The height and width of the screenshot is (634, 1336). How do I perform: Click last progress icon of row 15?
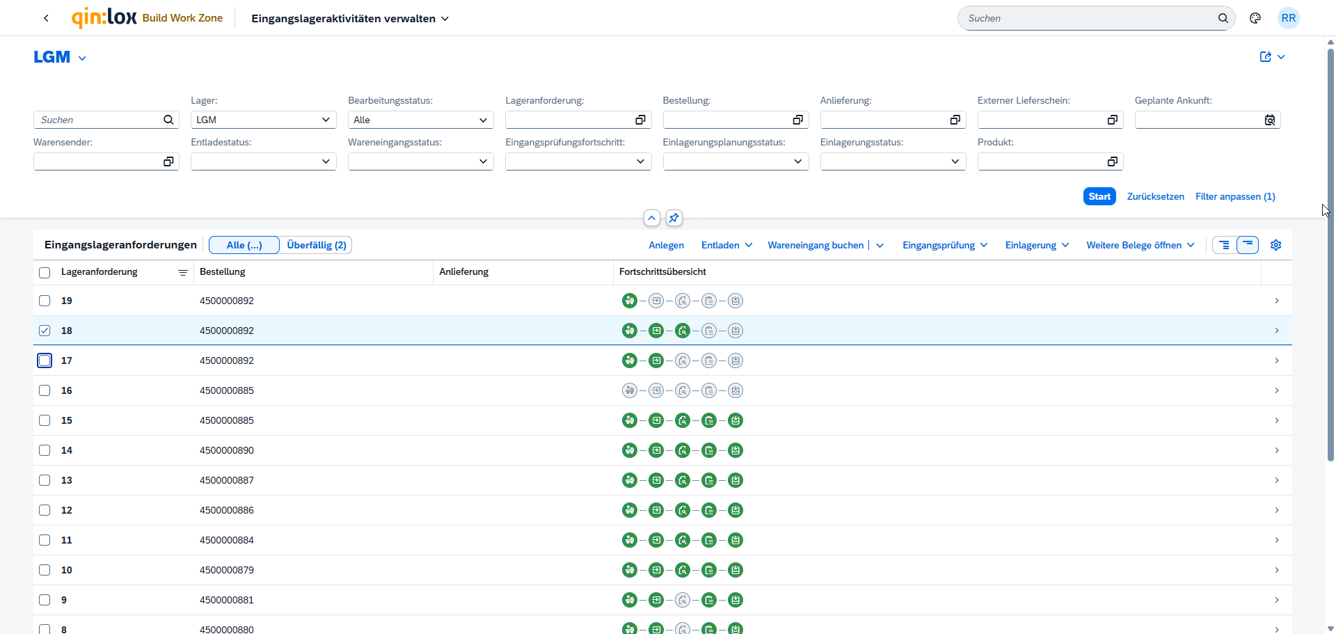pyautogui.click(x=735, y=420)
